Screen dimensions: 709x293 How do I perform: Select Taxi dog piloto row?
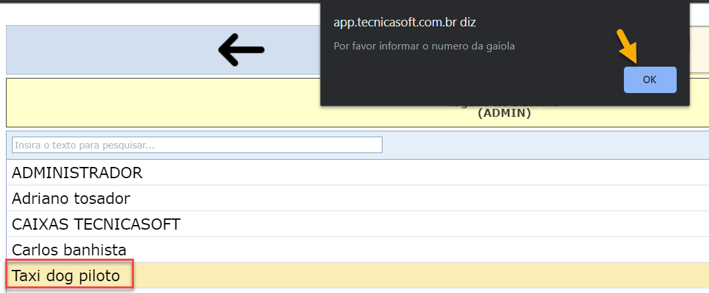(357, 275)
